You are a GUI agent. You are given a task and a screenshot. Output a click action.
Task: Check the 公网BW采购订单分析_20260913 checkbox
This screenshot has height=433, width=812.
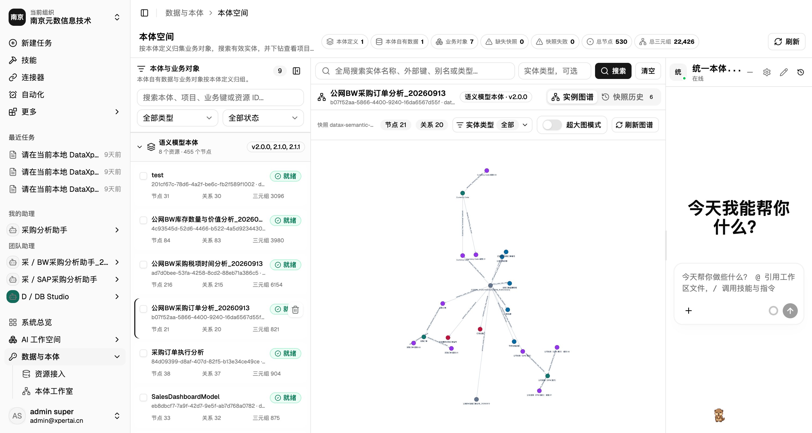(x=143, y=309)
